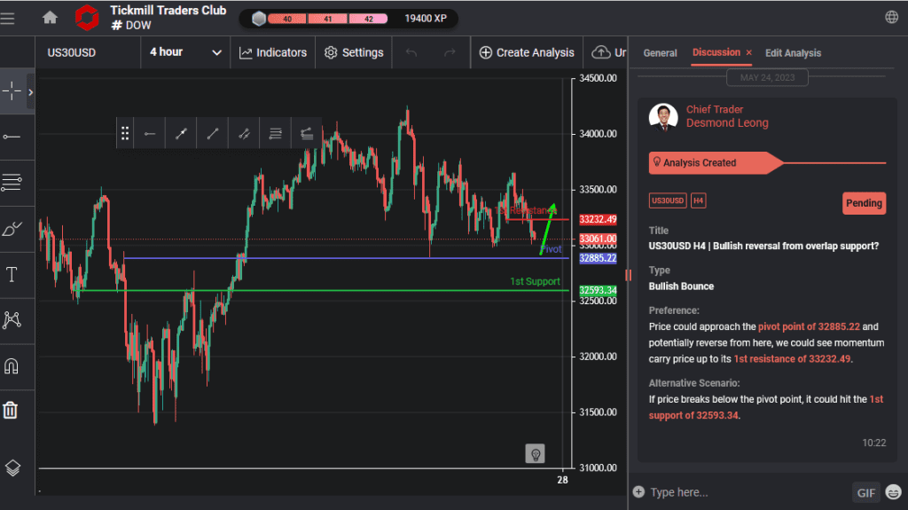This screenshot has height=510, width=908.
Task: Toggle the magnet snap mode
Action: 12,365
